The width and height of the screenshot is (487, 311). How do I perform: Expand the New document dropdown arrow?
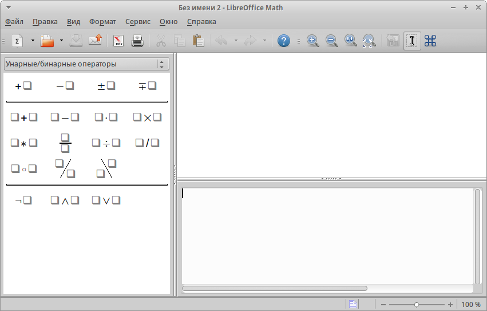33,41
